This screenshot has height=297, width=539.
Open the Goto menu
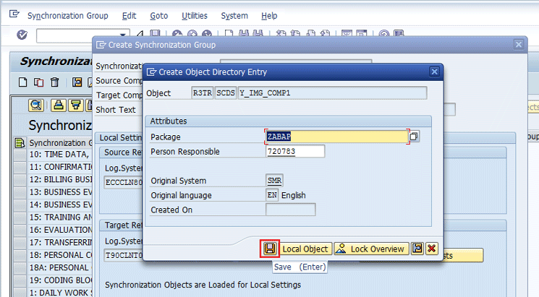[158, 16]
